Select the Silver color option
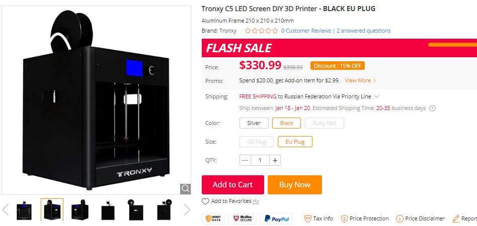The height and width of the screenshot is (226, 477). tap(254, 123)
